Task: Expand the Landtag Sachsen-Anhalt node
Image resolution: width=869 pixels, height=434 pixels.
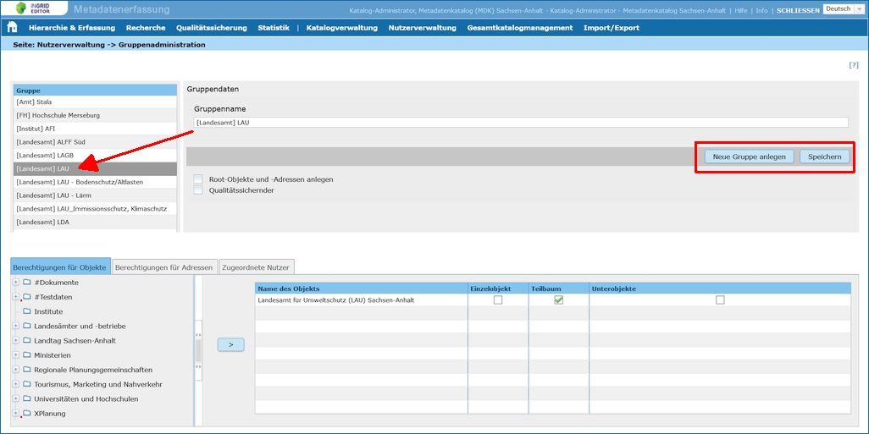Action: coord(16,340)
